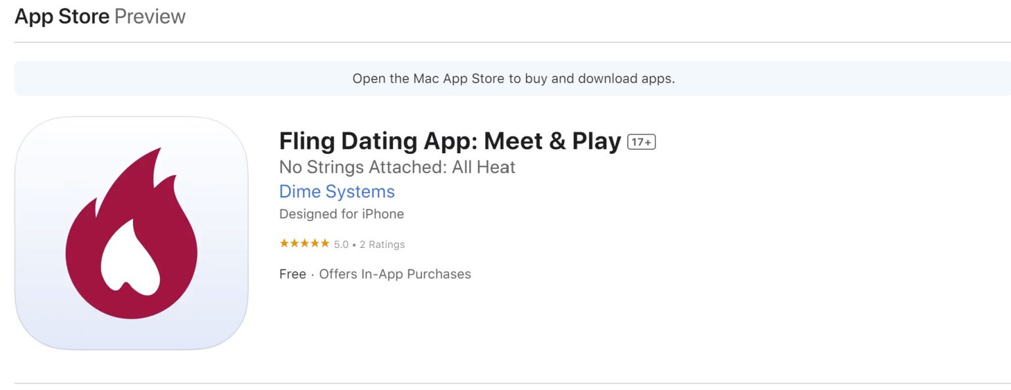
Task: Click the Designed for iPhone label
Action: point(342,214)
